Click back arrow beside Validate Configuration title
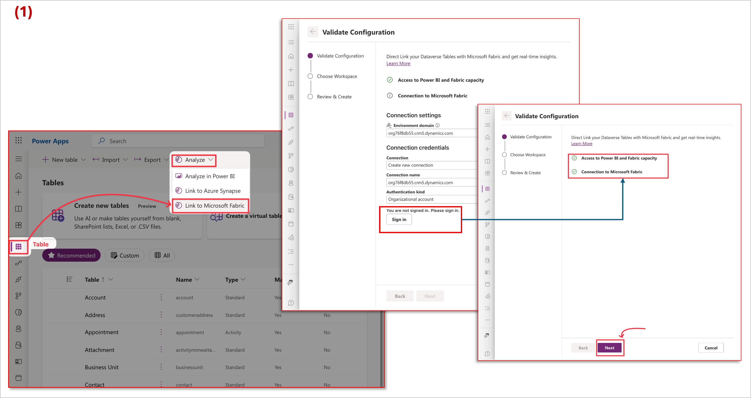 point(313,32)
